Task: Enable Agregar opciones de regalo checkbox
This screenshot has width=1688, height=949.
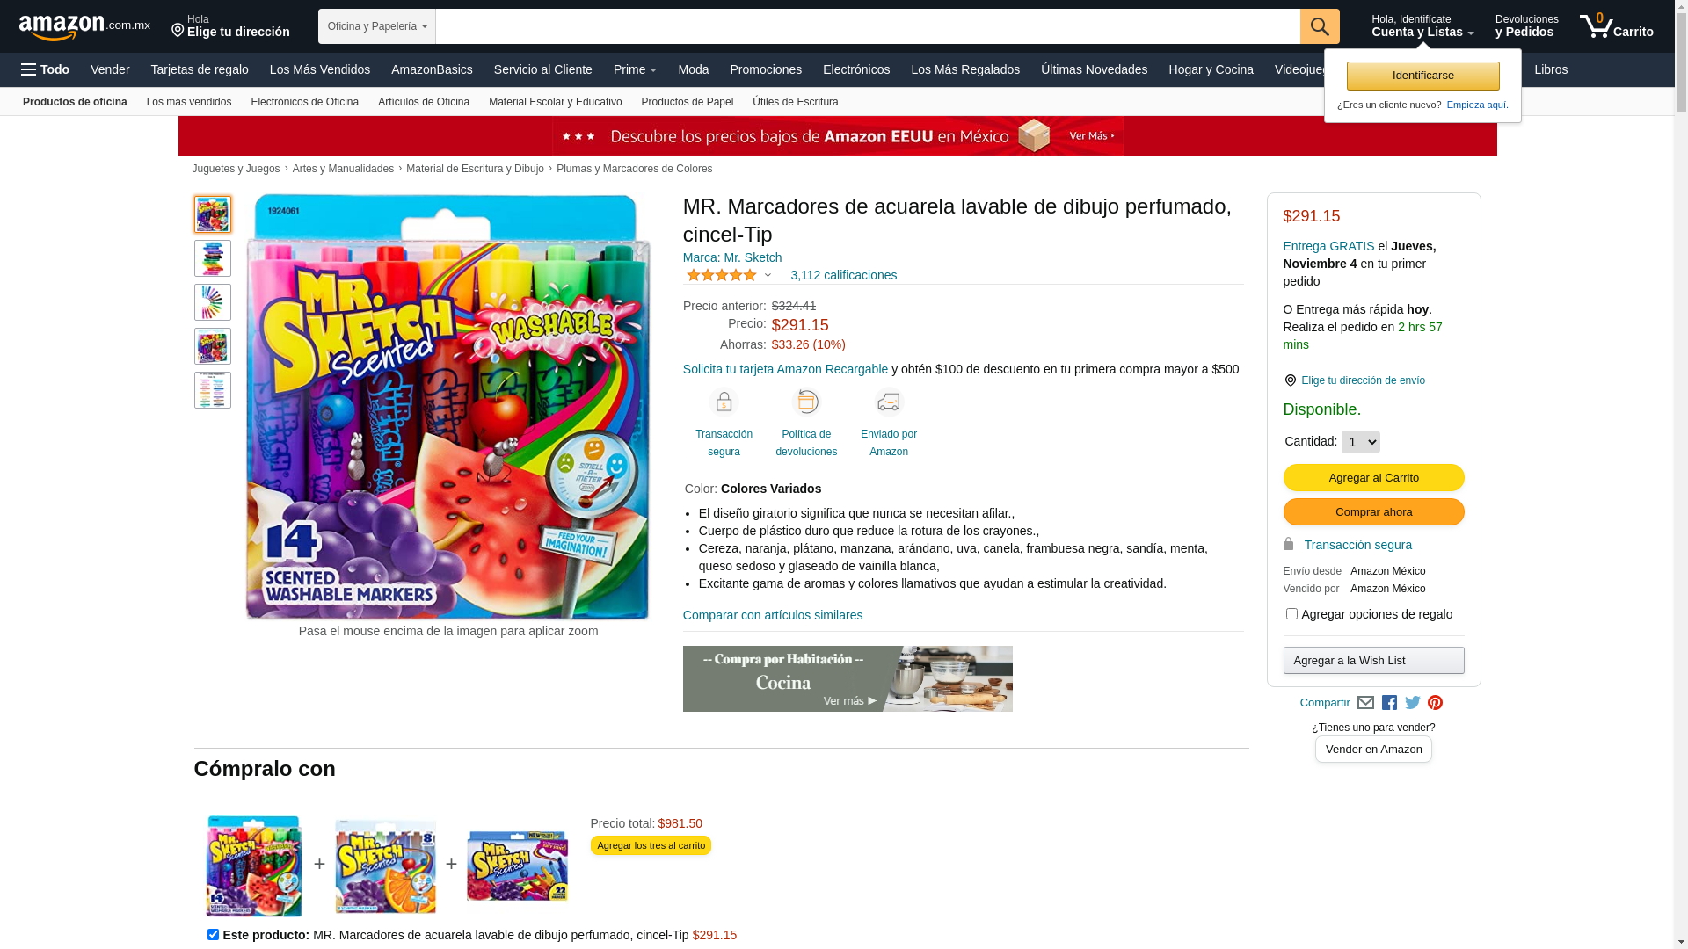Action: [1291, 614]
